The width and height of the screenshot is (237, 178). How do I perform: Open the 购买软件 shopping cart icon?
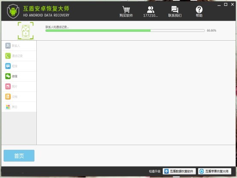click(x=126, y=9)
